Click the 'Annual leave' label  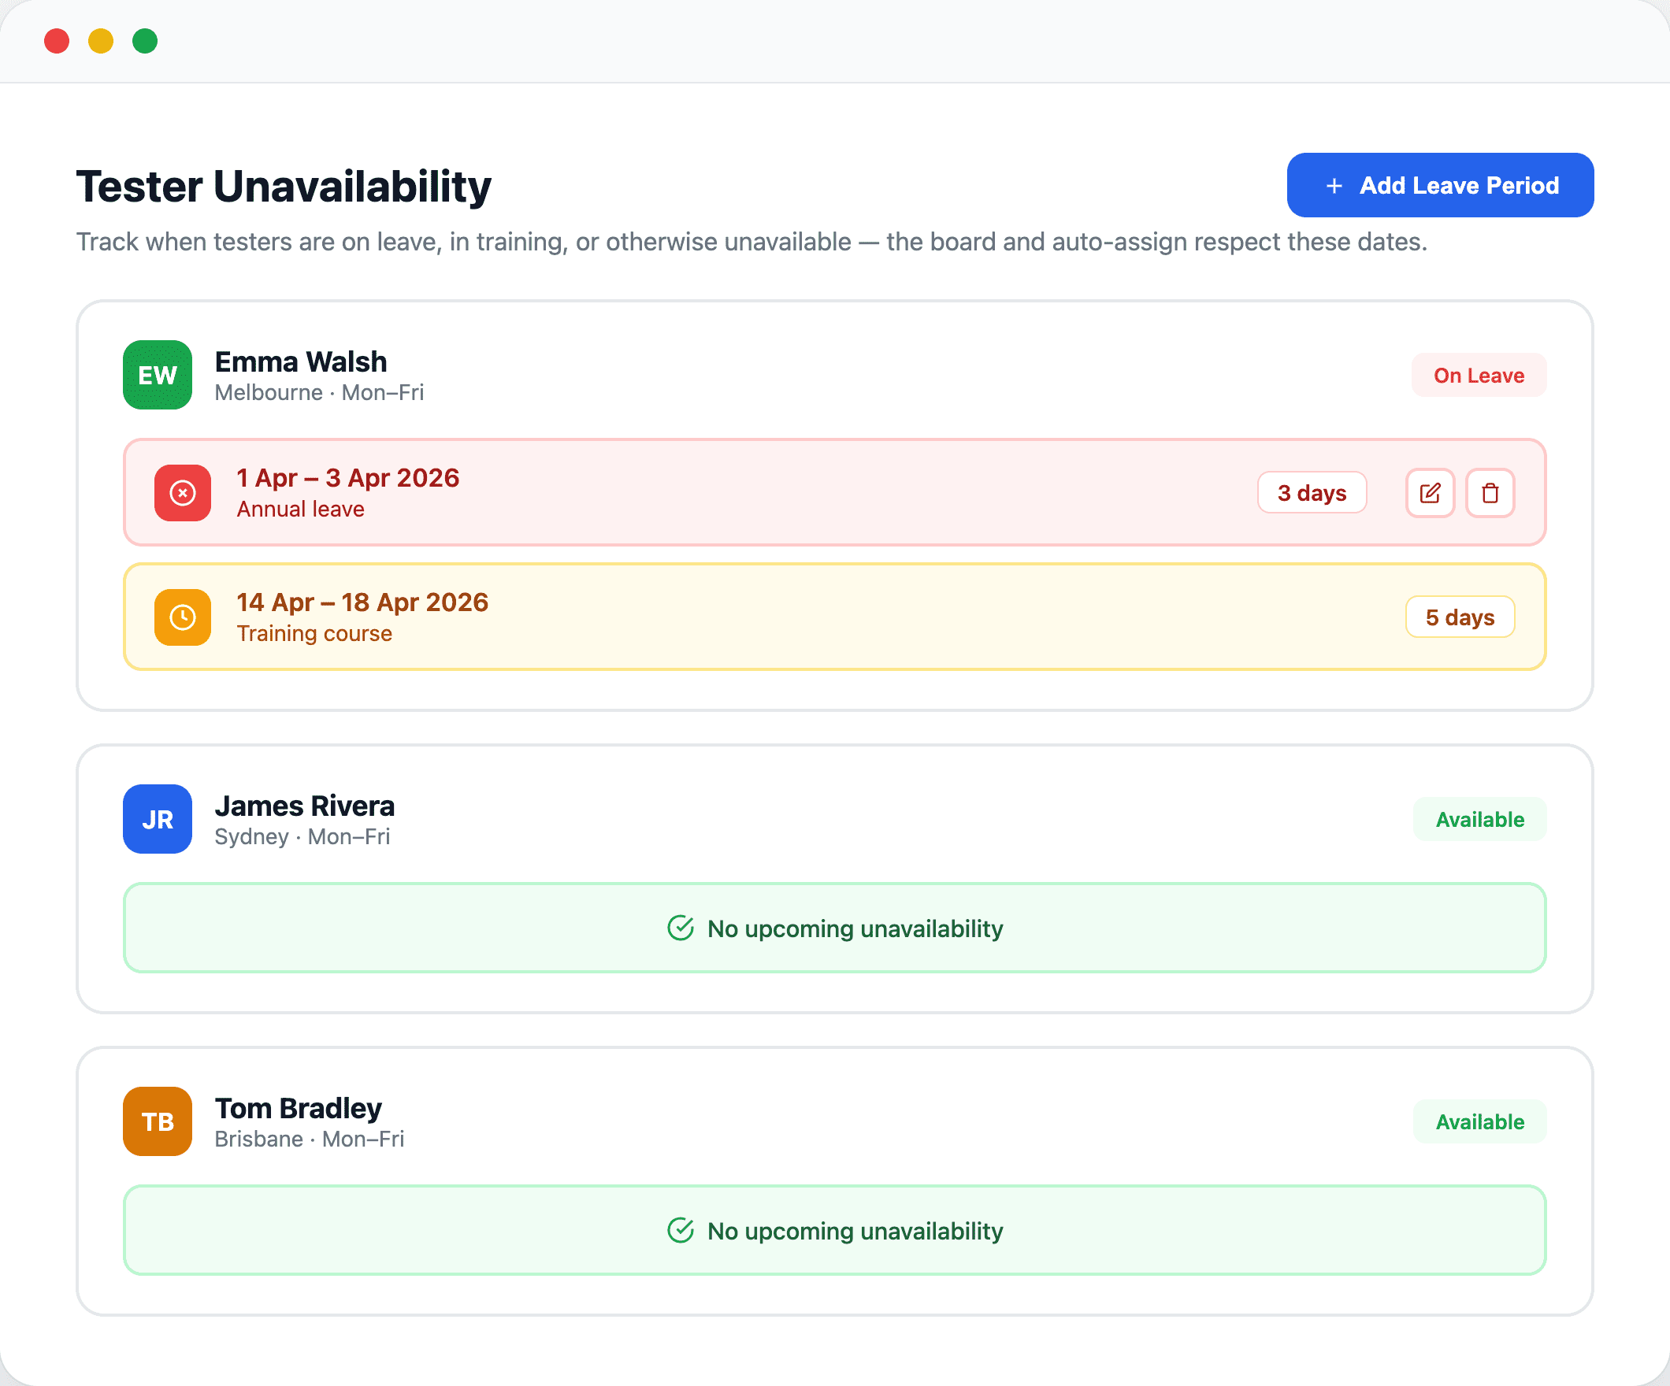click(301, 509)
